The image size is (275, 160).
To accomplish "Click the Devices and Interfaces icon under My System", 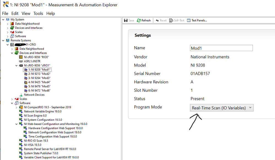I will [x=12, y=28].
